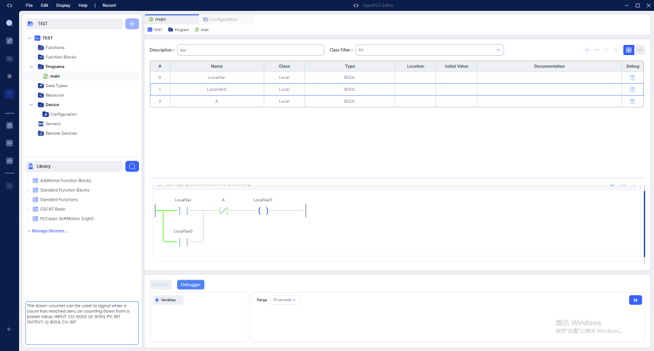Open the Help menu
Image resolution: width=654 pixels, height=351 pixels.
tap(83, 5)
